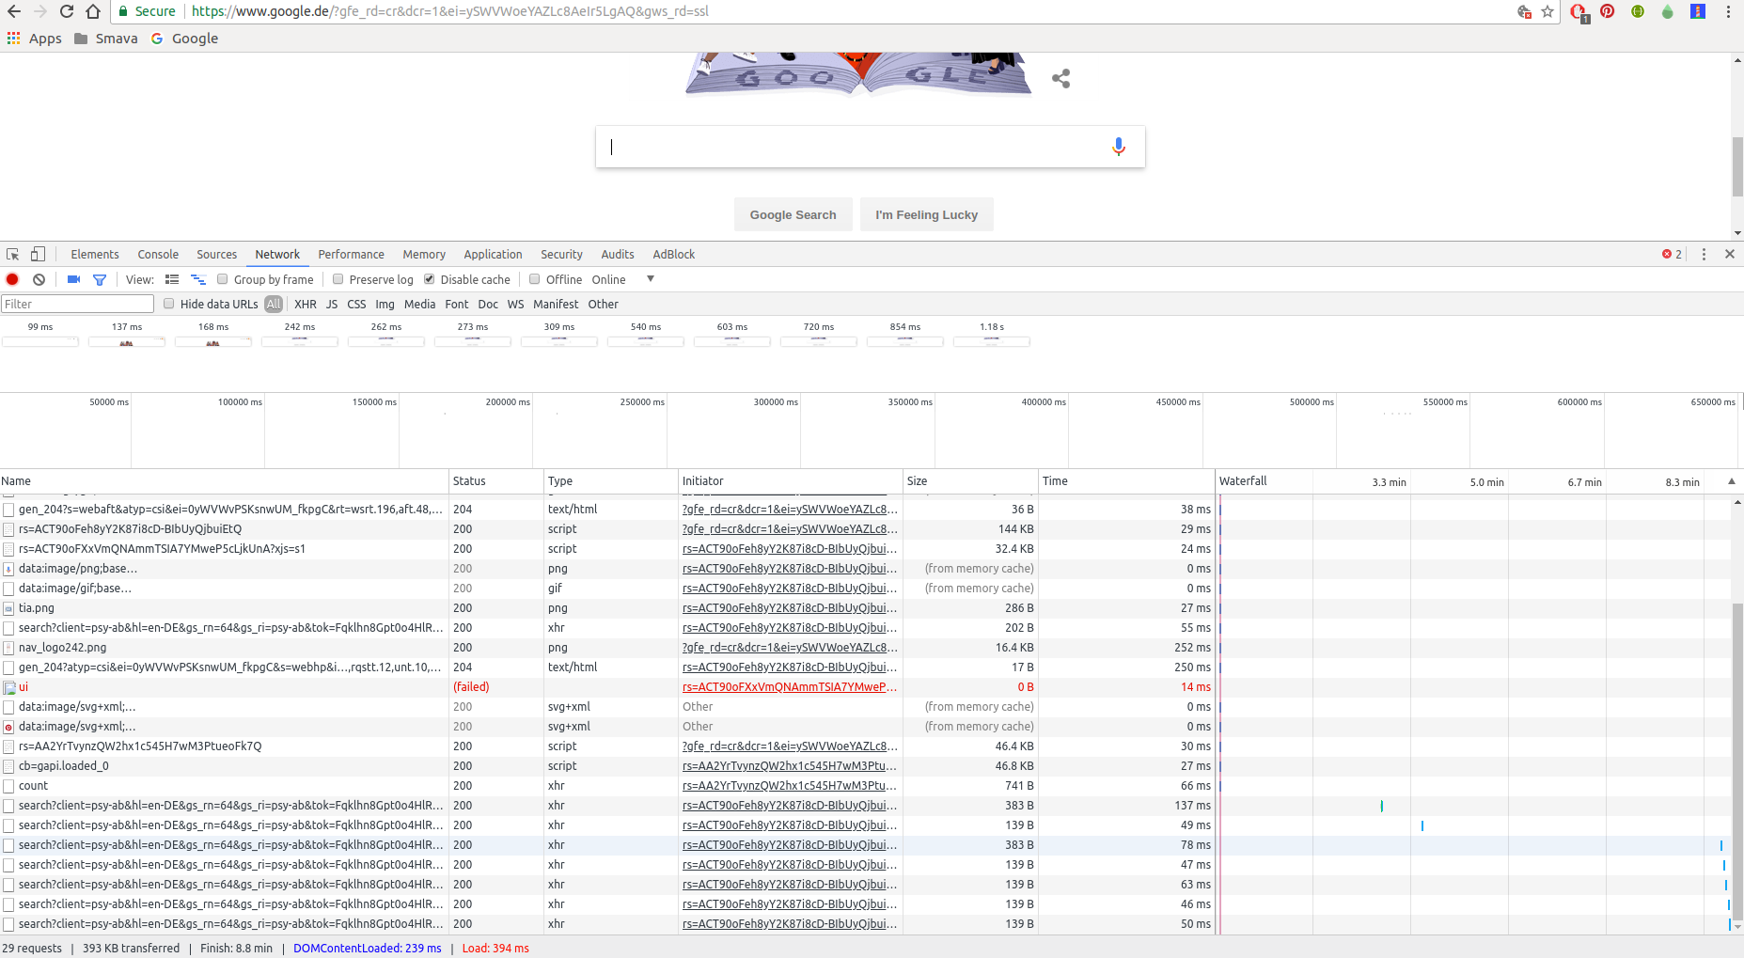Switch to the Sources tab

pos(216,254)
